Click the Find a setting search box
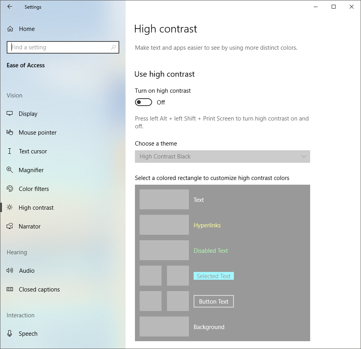Screen dimensions: 361x349 tap(59, 47)
